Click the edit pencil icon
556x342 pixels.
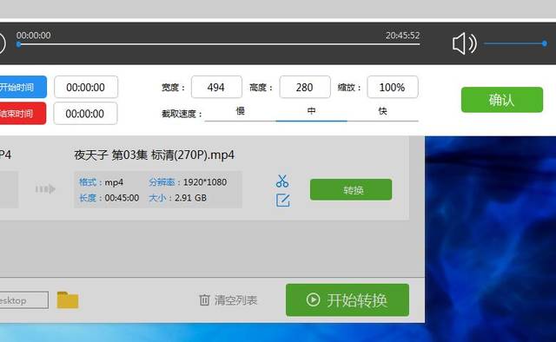point(282,201)
